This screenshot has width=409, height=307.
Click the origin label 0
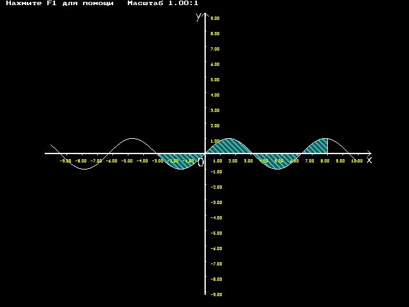(x=201, y=162)
